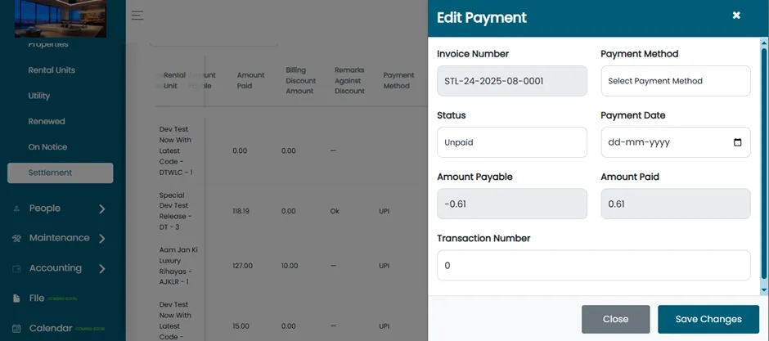Open the Select Payment Method dropdown
Viewport: 769px width, 341px height.
[675, 81]
